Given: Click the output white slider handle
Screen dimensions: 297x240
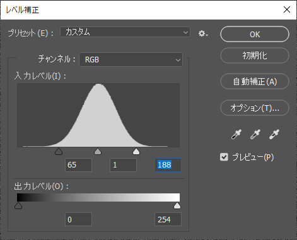Looking at the screenshot, I should click(177, 205).
